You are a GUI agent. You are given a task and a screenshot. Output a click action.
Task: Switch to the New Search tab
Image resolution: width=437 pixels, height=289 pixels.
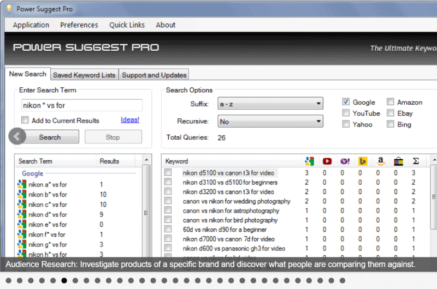pos(28,74)
